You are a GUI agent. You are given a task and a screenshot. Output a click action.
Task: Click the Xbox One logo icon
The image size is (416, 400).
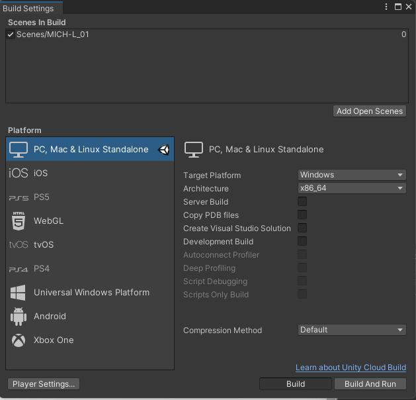19,340
